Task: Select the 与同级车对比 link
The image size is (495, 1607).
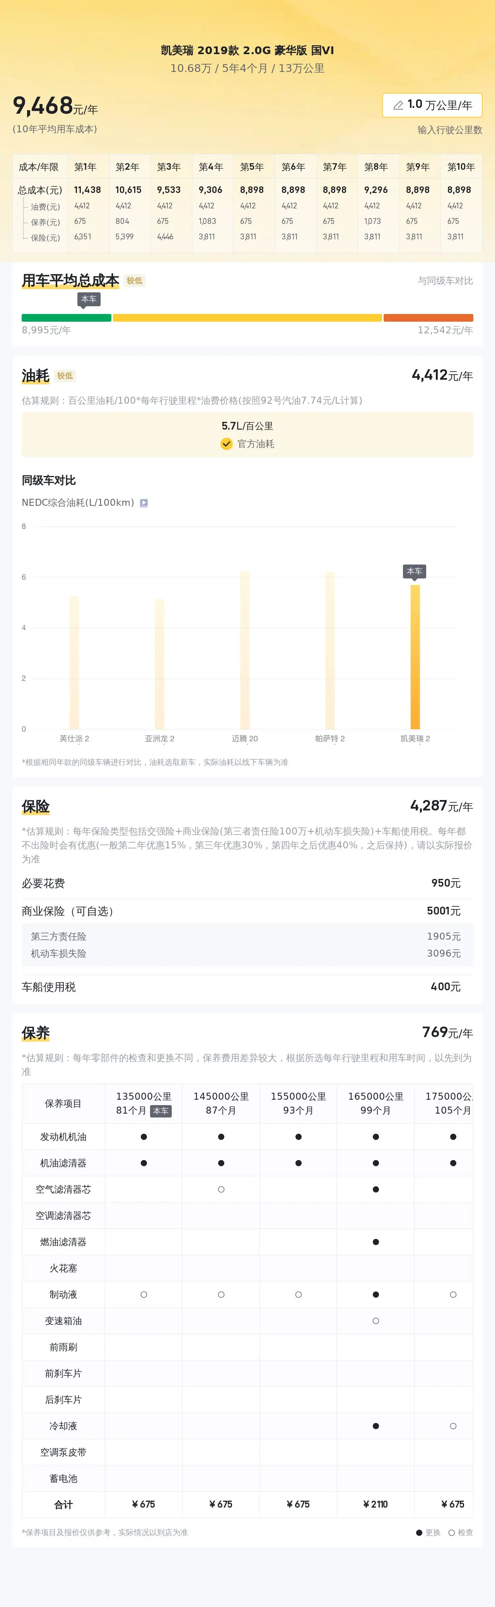Action: [x=445, y=281]
